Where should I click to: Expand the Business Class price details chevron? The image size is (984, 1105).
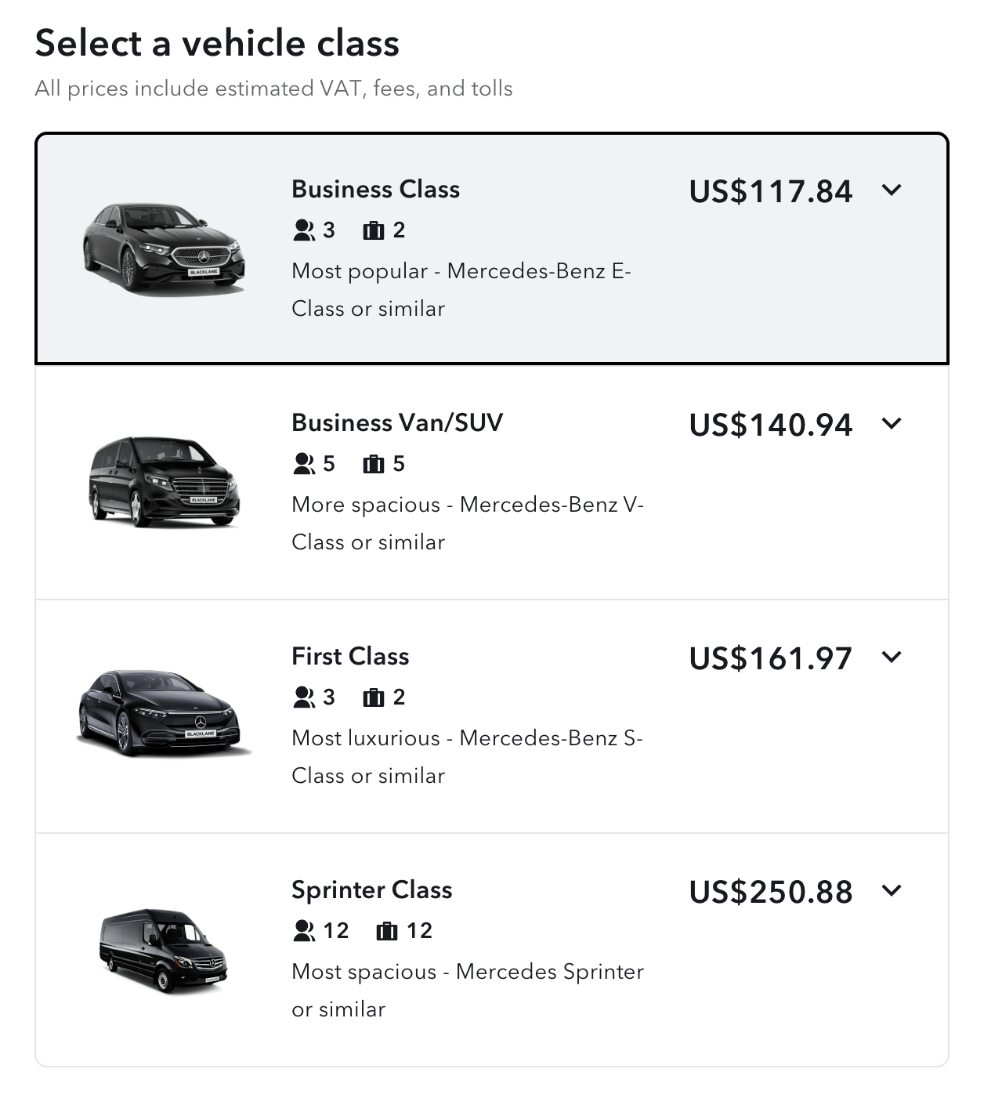click(x=892, y=190)
